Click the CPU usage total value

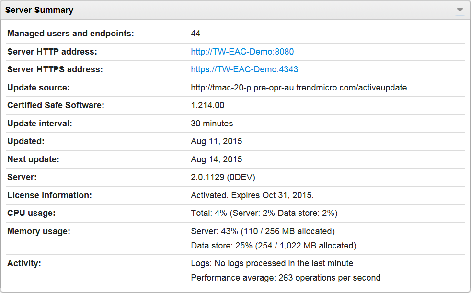[264, 213]
